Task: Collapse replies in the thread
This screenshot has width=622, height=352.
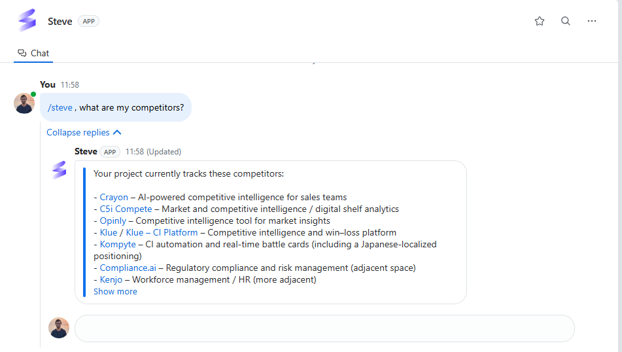Action: coord(84,133)
